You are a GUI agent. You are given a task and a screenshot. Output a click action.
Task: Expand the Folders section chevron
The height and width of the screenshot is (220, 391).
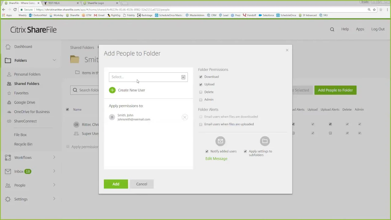[54, 60]
